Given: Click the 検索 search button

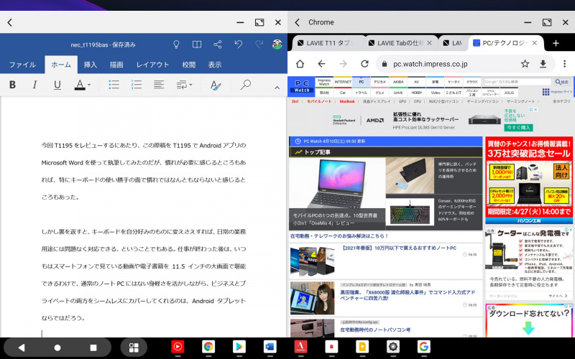Looking at the screenshot, I should [562, 82].
